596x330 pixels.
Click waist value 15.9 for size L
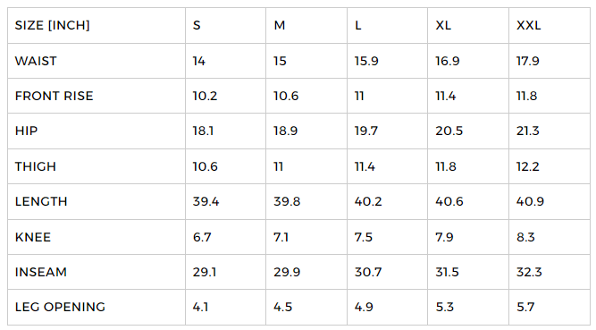[366, 61]
